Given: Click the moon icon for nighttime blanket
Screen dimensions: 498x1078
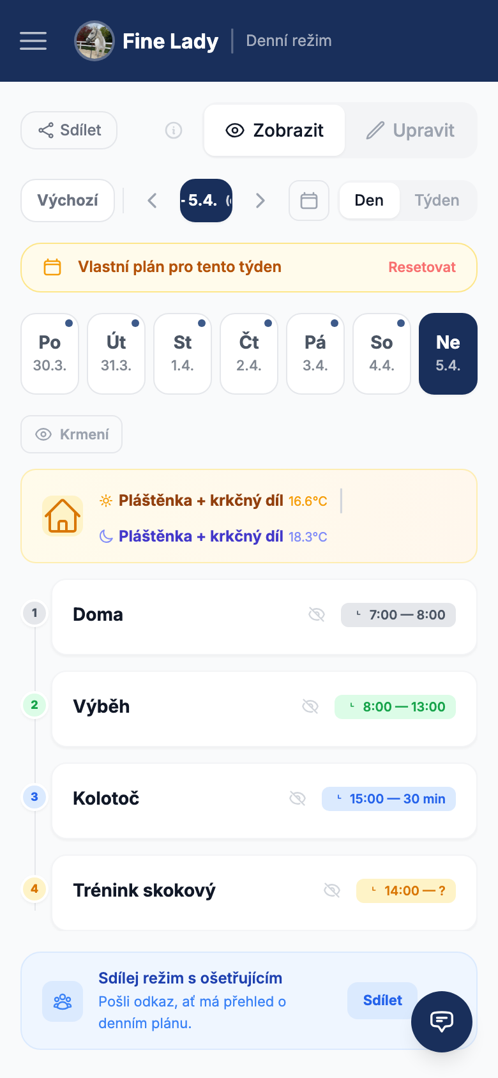Looking at the screenshot, I should click(x=107, y=536).
